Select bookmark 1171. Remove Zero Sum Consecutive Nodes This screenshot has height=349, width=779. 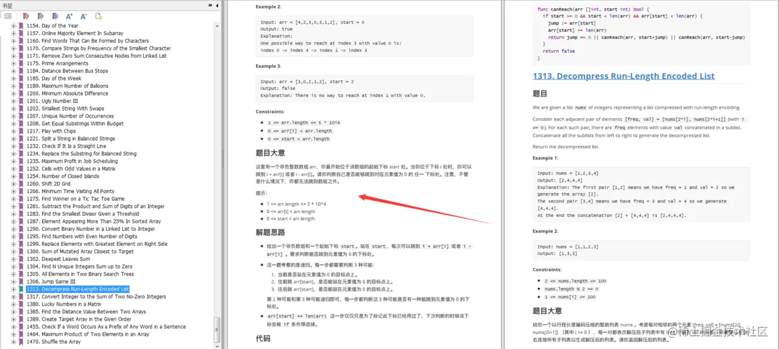[97, 56]
